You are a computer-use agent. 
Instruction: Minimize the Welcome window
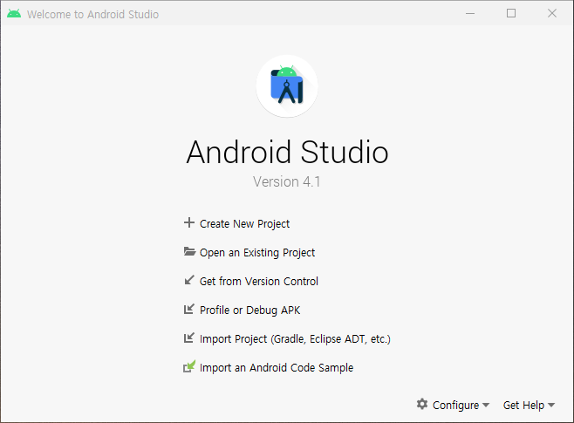coord(470,14)
